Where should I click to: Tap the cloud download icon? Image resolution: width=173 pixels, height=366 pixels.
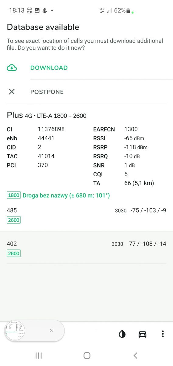(x=12, y=68)
